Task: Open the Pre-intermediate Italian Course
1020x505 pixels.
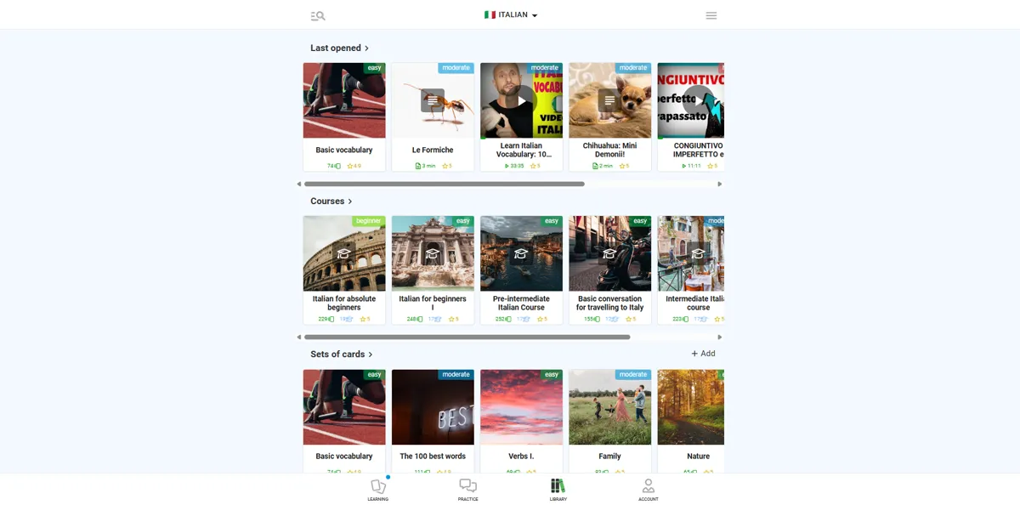Action: coord(521,252)
